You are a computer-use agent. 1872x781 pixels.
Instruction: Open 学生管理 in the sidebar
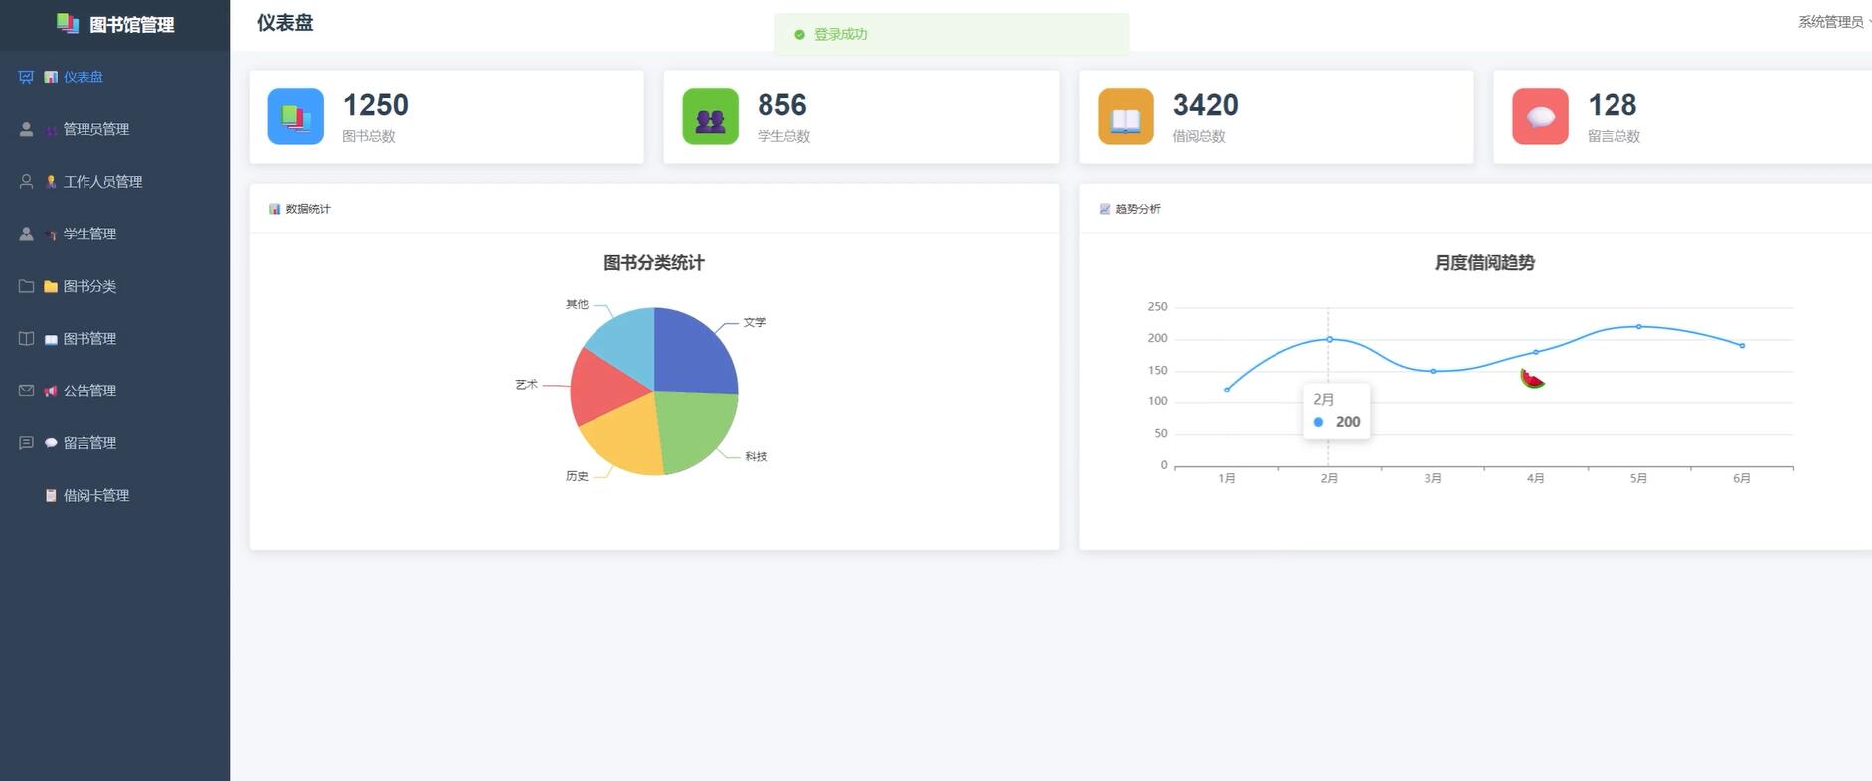click(114, 234)
